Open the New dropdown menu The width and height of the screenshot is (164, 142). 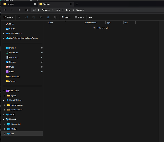[8, 17]
